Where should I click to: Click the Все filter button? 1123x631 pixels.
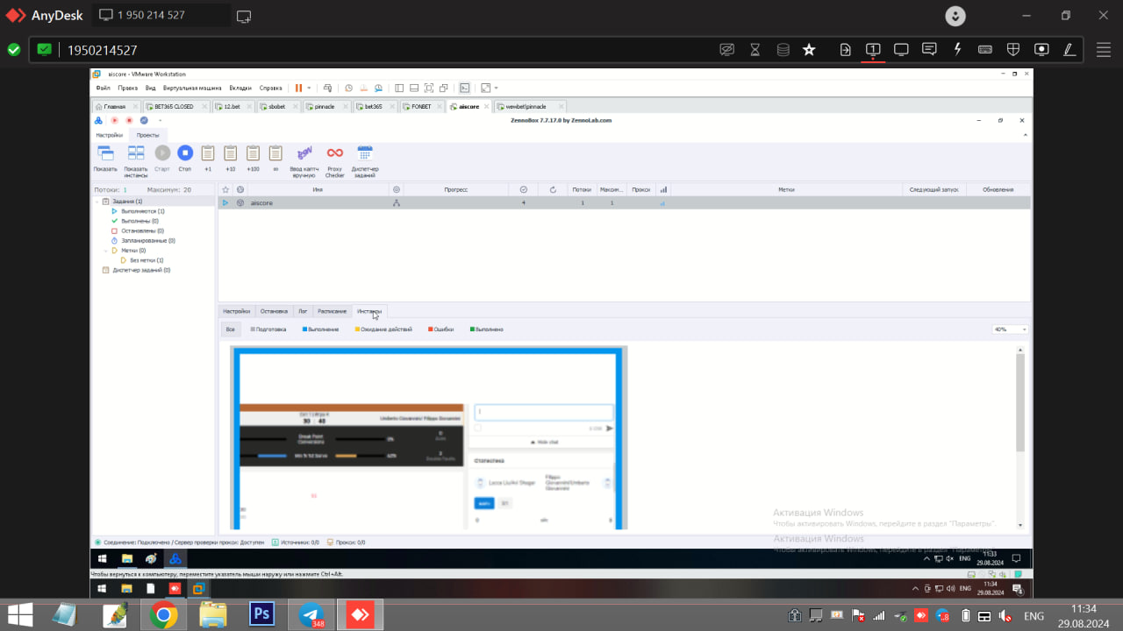231,330
